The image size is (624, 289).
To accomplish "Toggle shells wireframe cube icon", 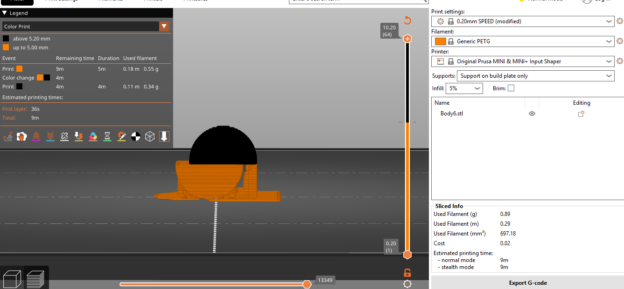I will pyautogui.click(x=150, y=136).
